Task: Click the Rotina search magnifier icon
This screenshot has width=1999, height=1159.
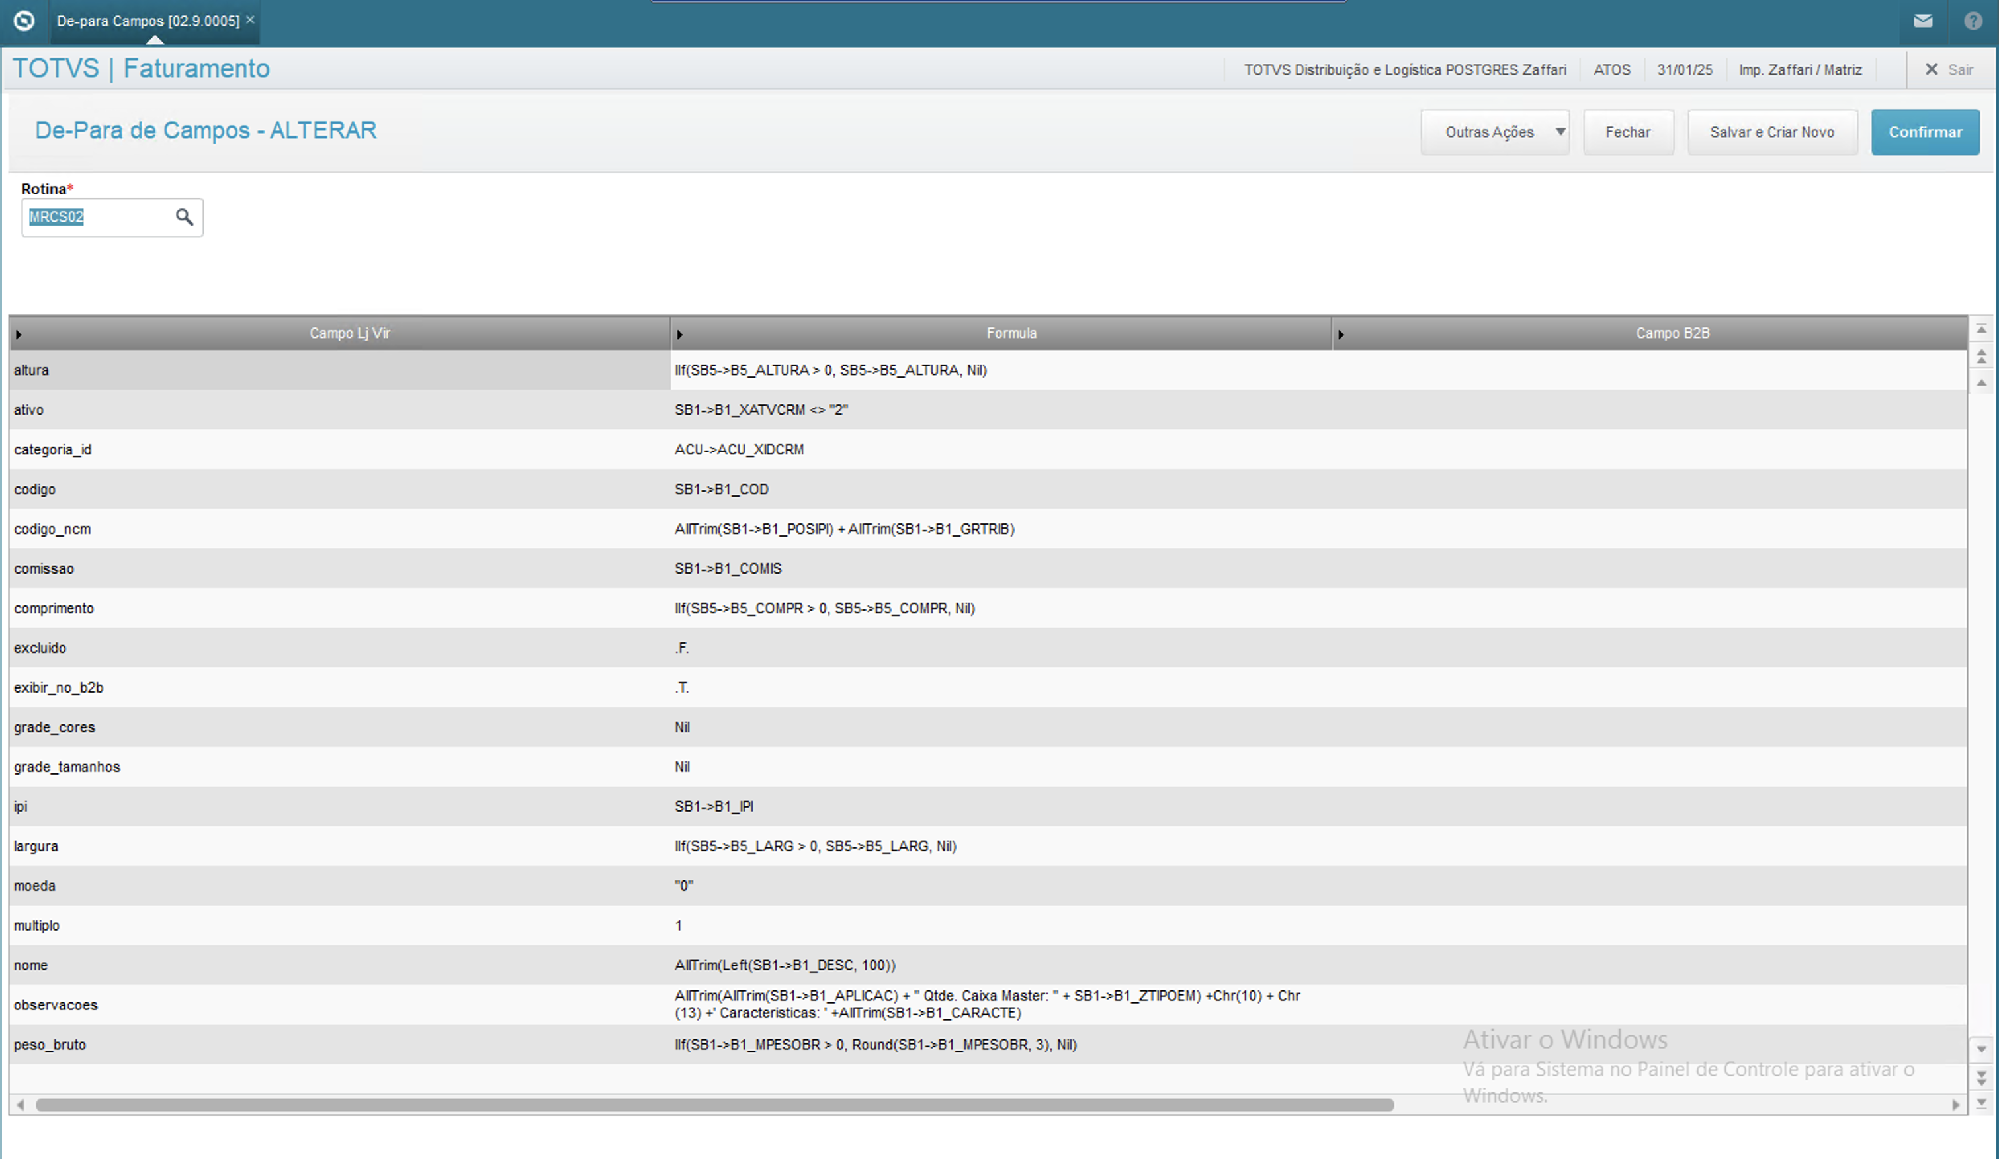Action: pos(184,216)
